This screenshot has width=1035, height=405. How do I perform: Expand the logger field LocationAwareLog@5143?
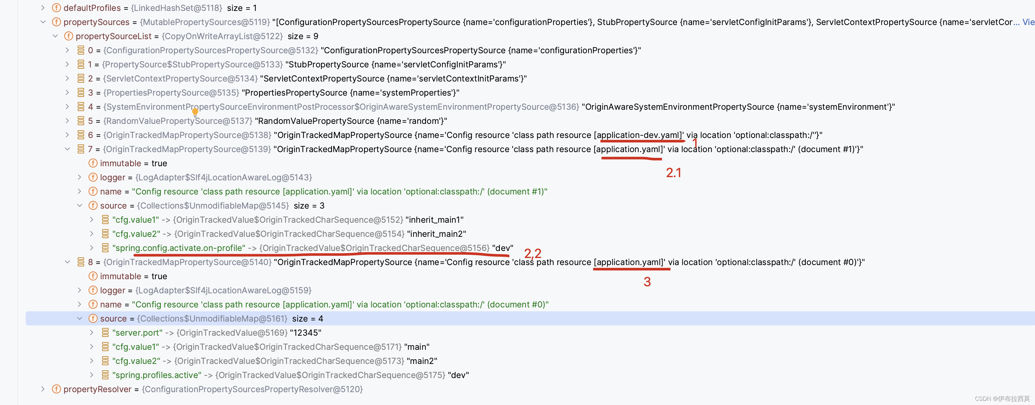[x=80, y=177]
